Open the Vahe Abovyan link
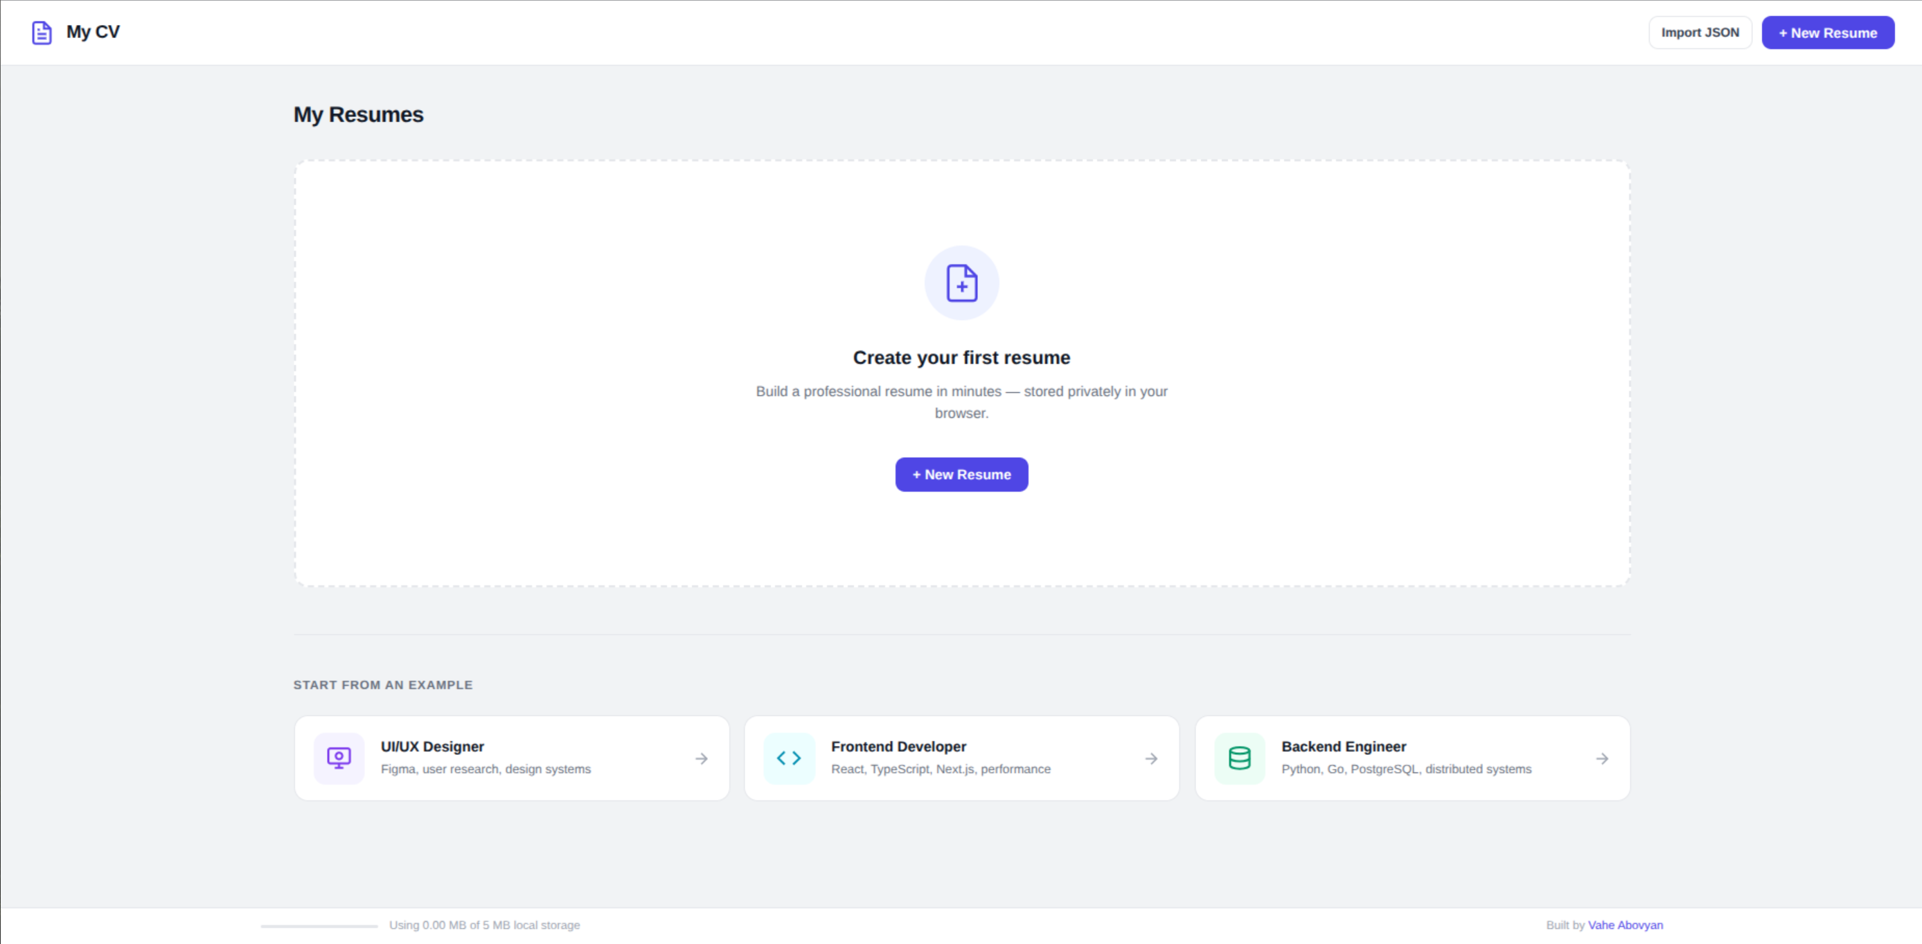 click(1626, 925)
